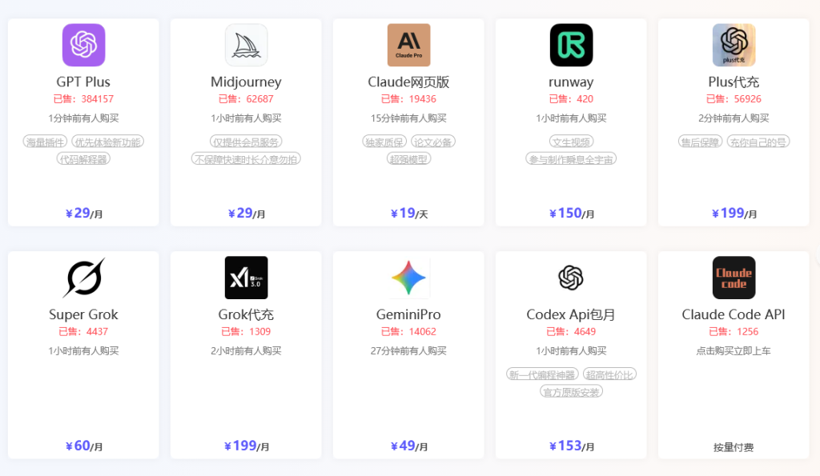Click the 充你自己的号 tag
This screenshot has height=476, width=820.
[x=758, y=142]
